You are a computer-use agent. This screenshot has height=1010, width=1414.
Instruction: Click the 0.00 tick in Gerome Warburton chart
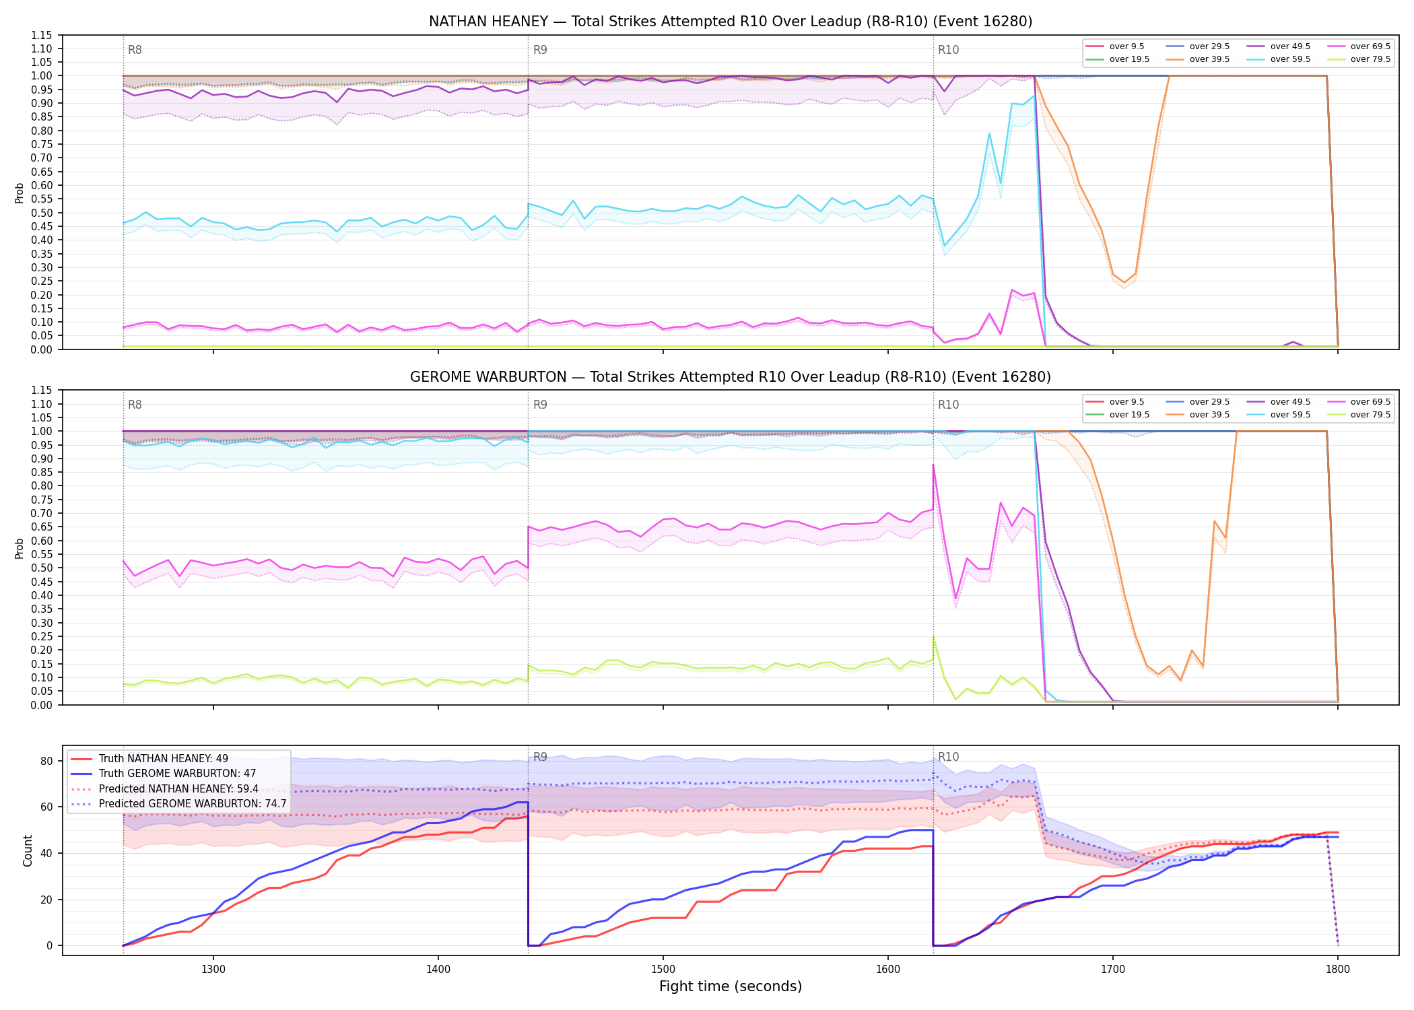(42, 705)
